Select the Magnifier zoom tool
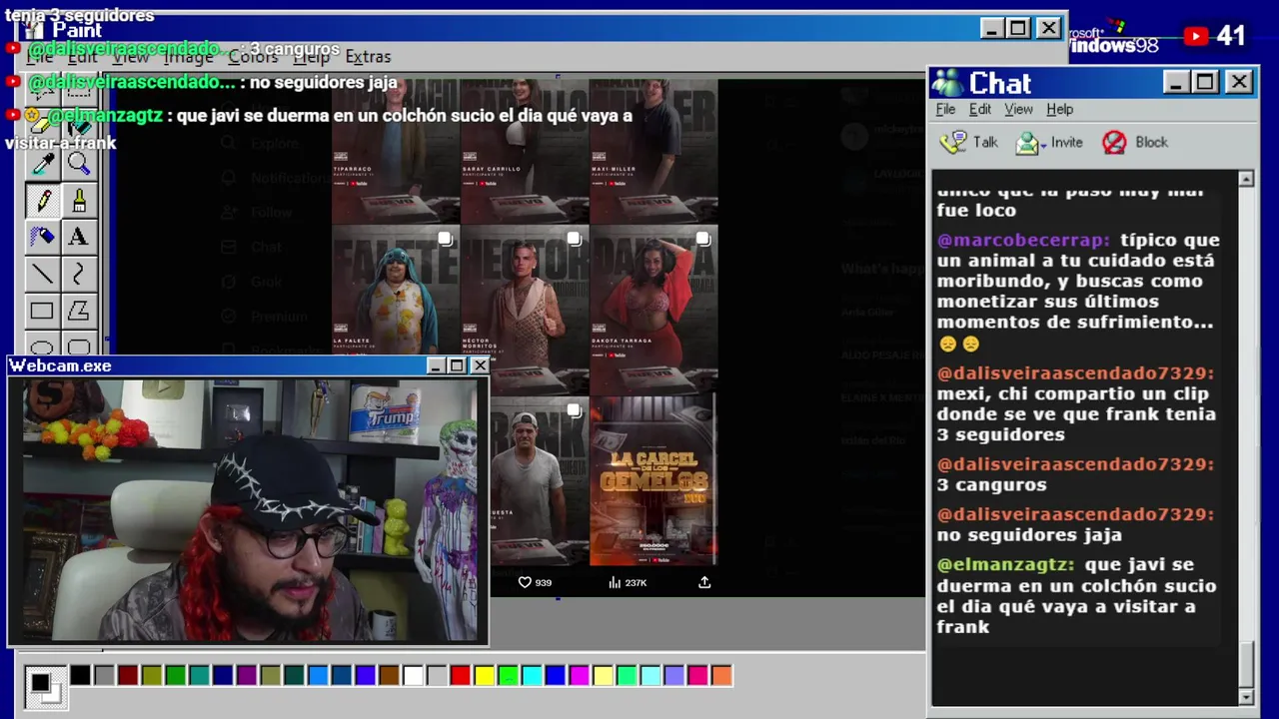 point(79,165)
